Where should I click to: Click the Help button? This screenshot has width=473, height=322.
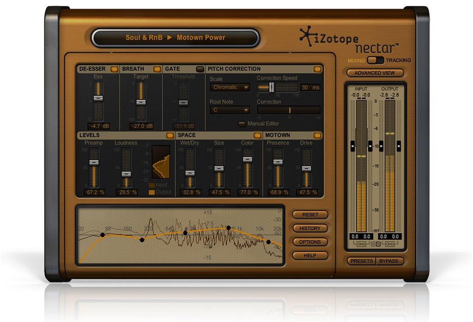coord(310,255)
